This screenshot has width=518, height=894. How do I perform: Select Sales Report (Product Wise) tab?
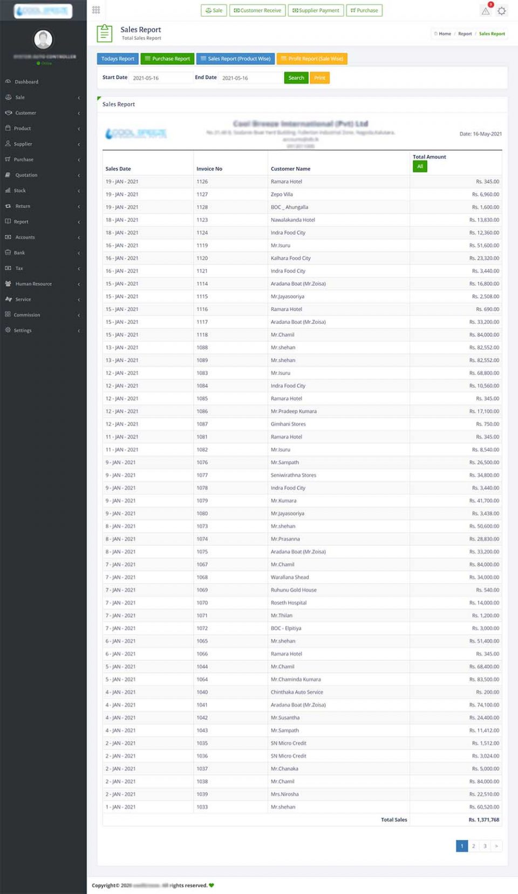coord(235,59)
